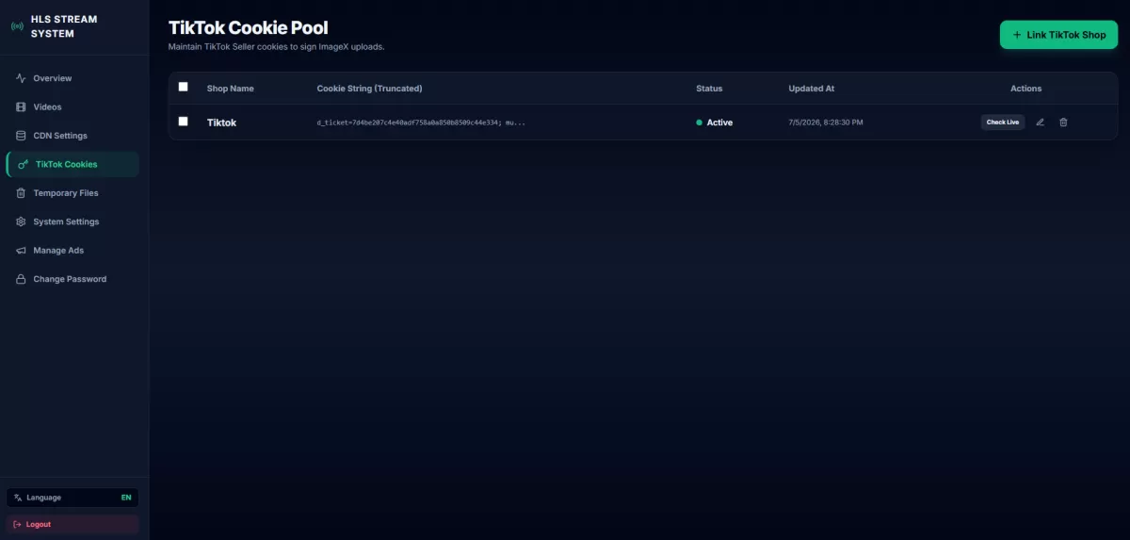Click the HLS Stream System broadcast logo icon

point(17,26)
